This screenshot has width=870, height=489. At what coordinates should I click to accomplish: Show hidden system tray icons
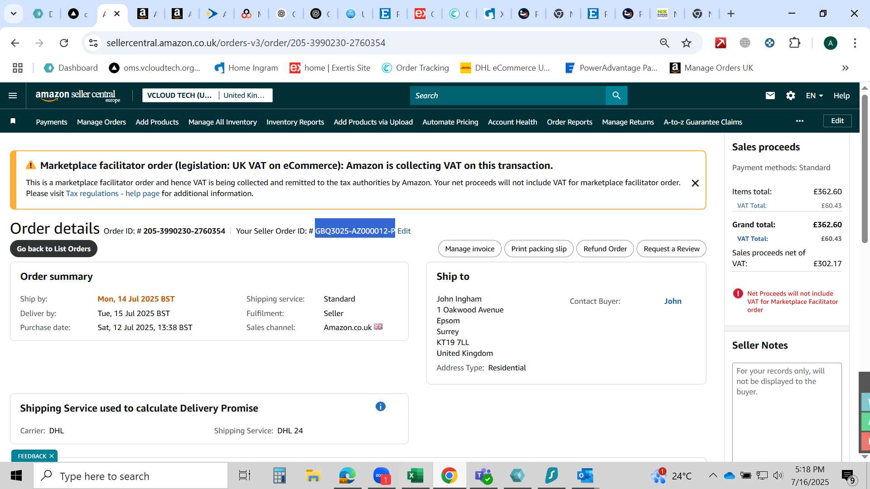coord(712,475)
